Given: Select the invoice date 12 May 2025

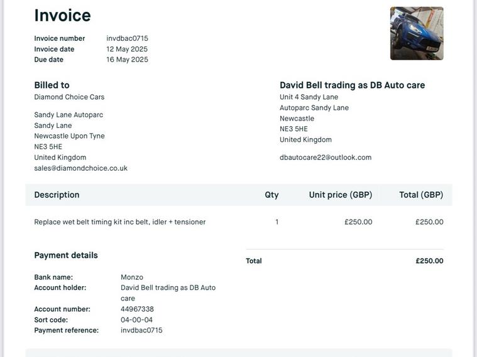Looking at the screenshot, I should point(127,49).
